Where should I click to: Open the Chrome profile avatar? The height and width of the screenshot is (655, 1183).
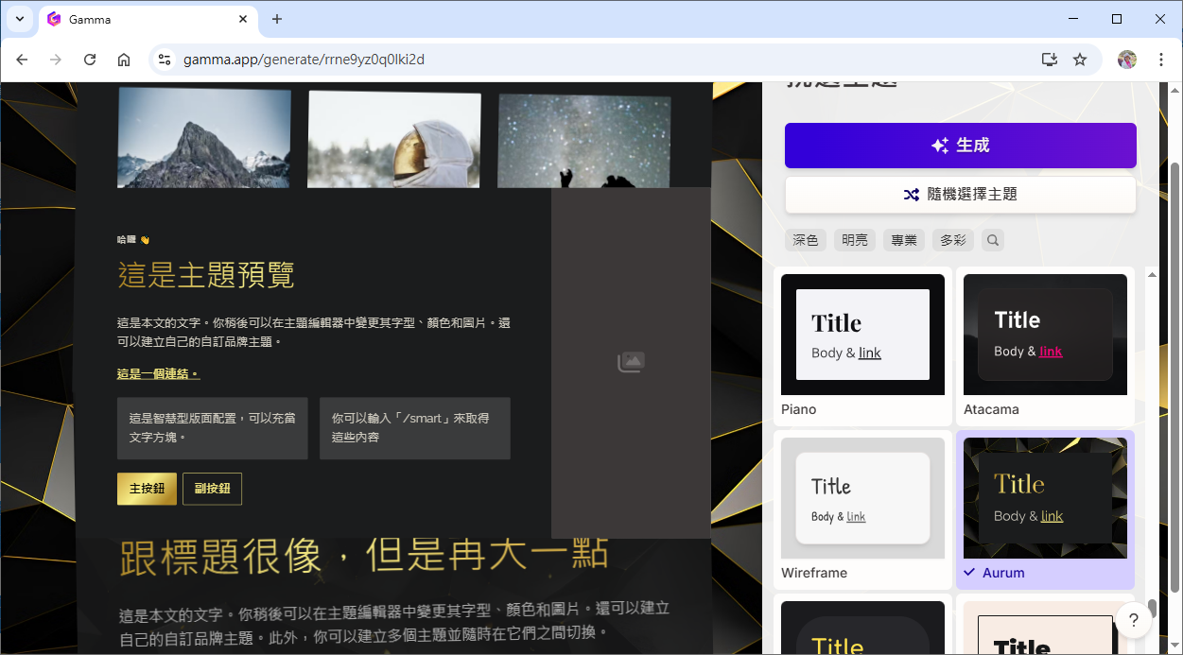[x=1126, y=60]
